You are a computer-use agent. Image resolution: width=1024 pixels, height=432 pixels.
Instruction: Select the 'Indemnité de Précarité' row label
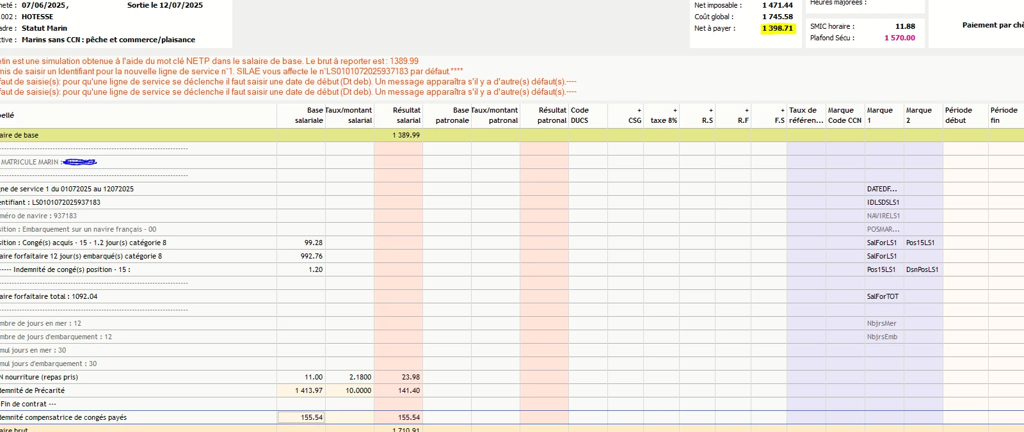pos(33,390)
